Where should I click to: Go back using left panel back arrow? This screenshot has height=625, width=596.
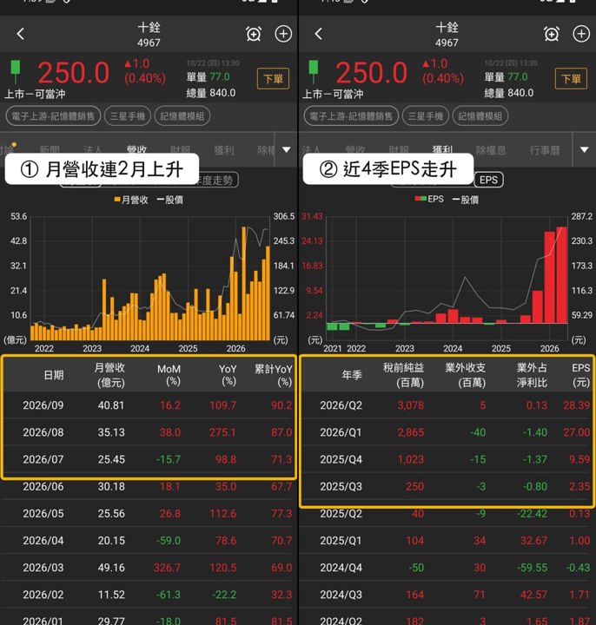(x=21, y=34)
